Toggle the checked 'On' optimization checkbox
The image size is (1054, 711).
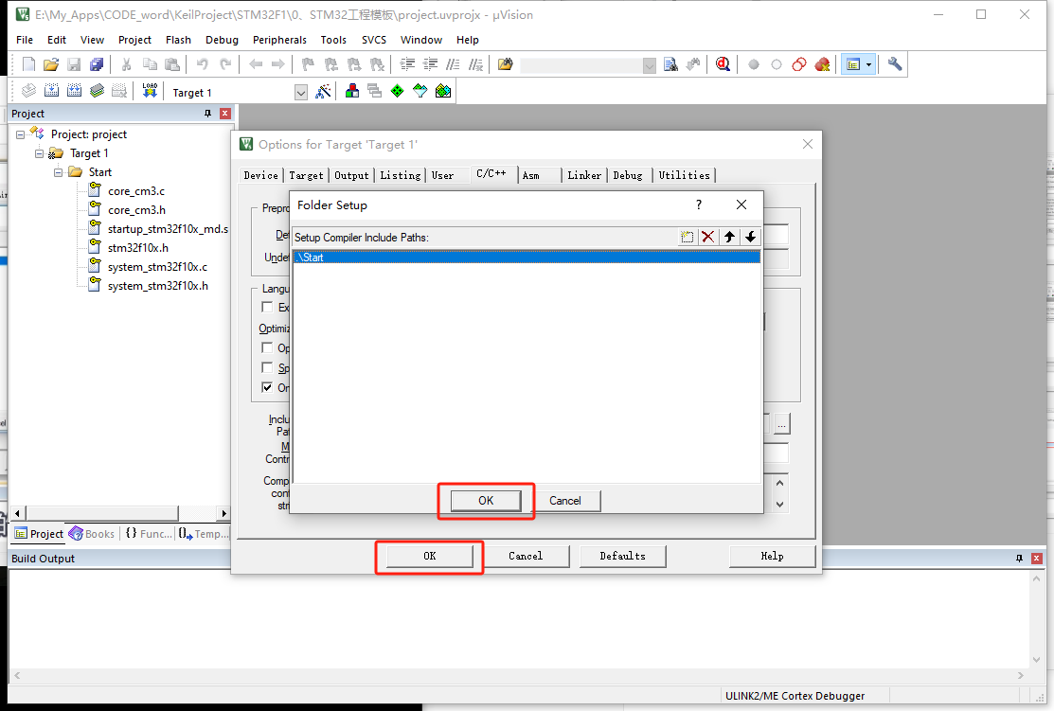267,388
